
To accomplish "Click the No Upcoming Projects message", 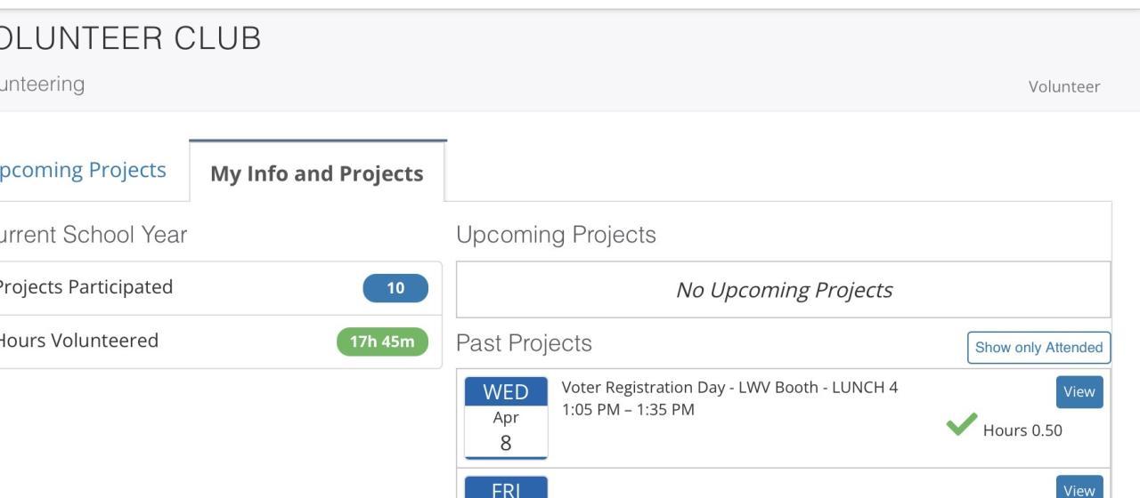I will [784, 290].
